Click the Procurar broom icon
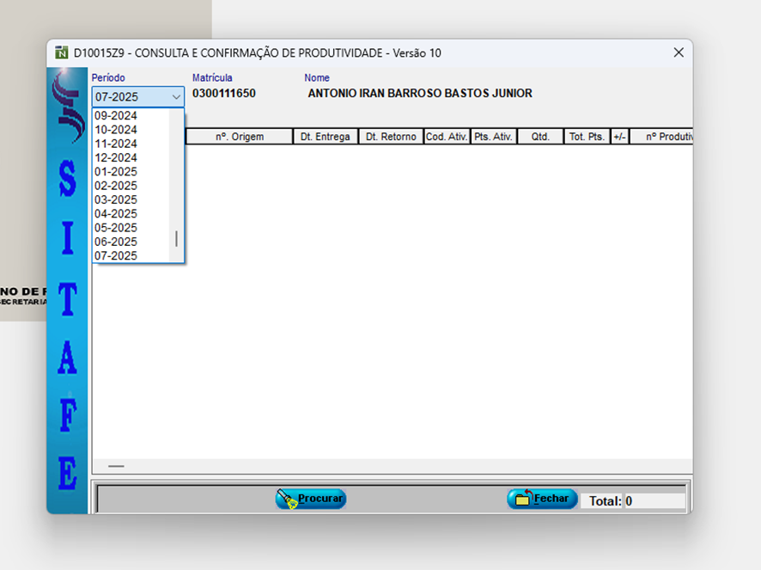The image size is (761, 570). pos(286,500)
